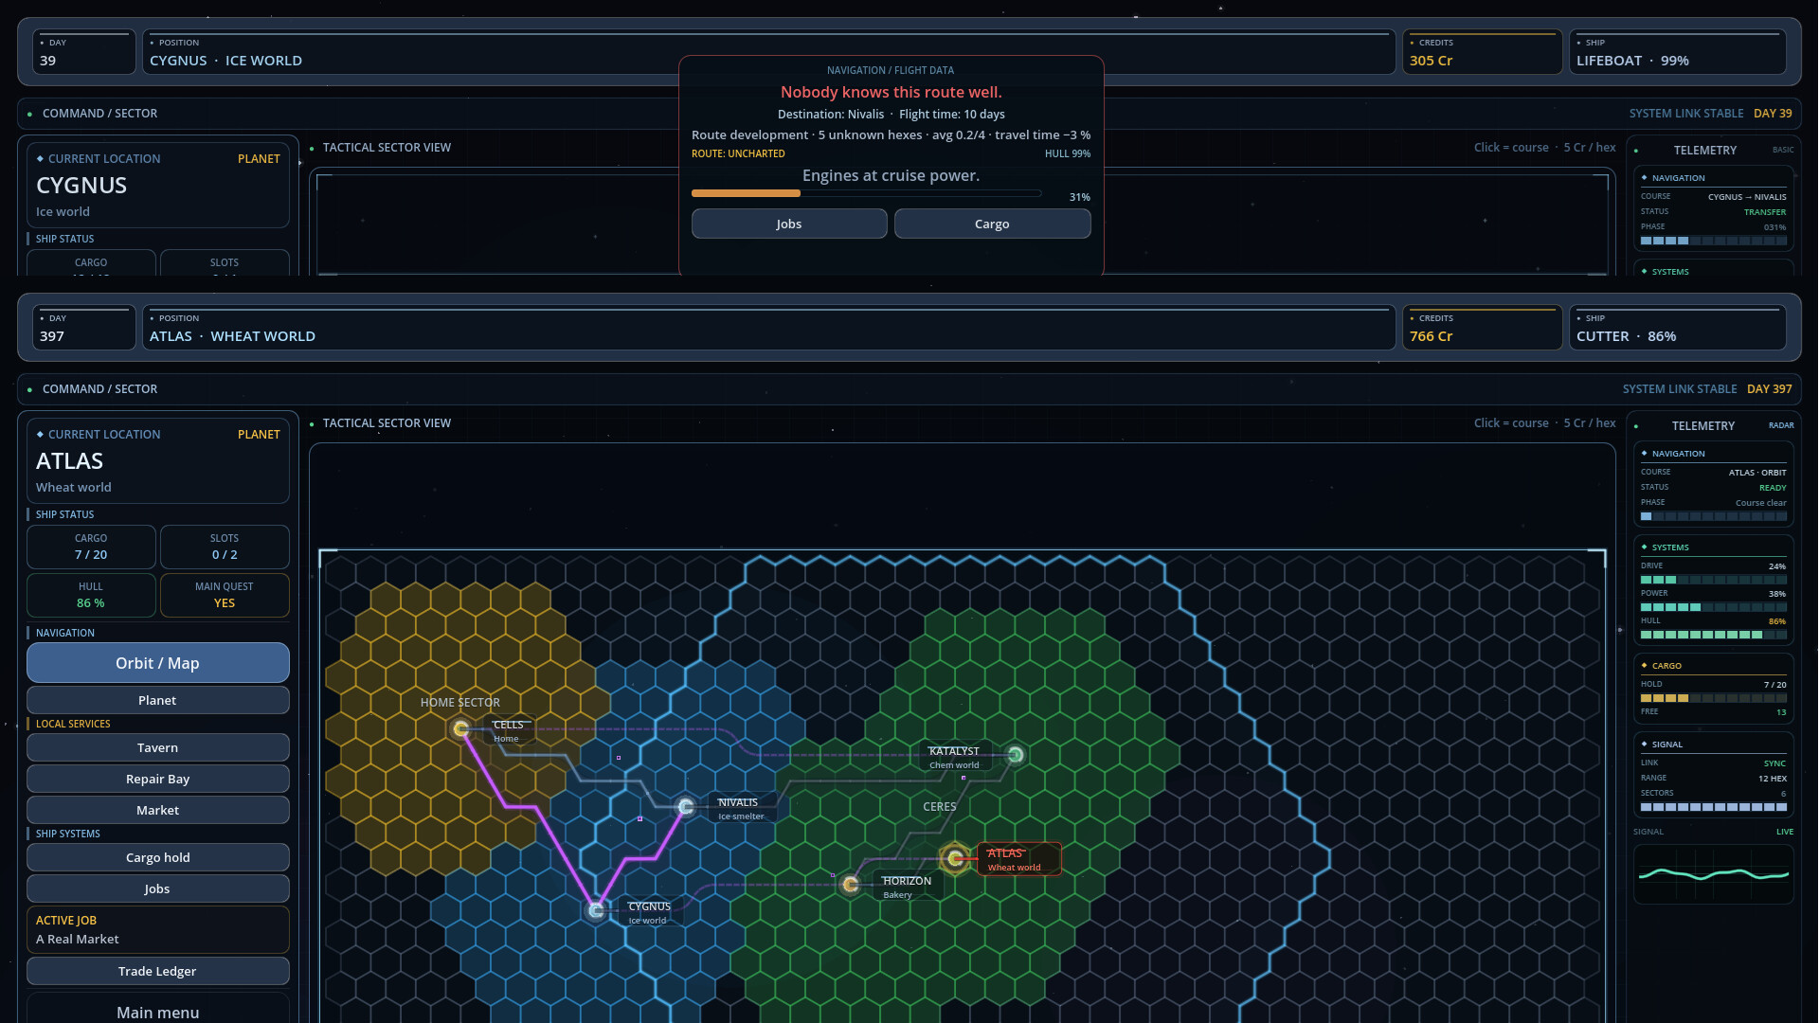Open the Orbit / Map view
This screenshot has width=1819, height=1023.
tap(157, 663)
